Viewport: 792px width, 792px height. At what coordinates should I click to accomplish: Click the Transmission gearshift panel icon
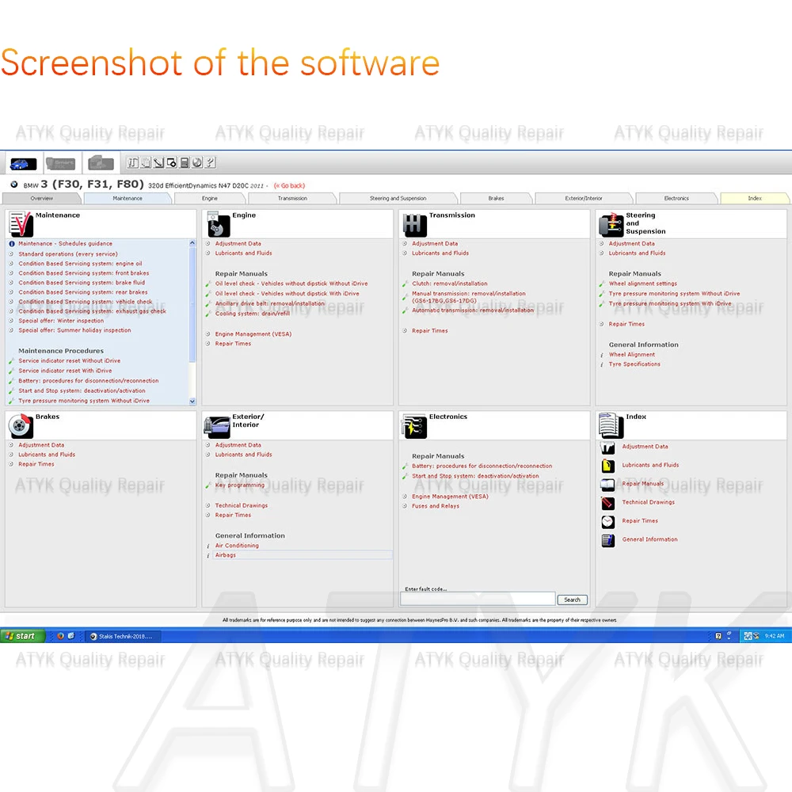point(415,224)
